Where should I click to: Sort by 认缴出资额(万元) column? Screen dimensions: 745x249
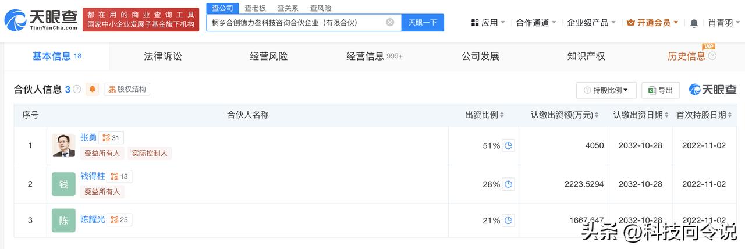coord(565,115)
